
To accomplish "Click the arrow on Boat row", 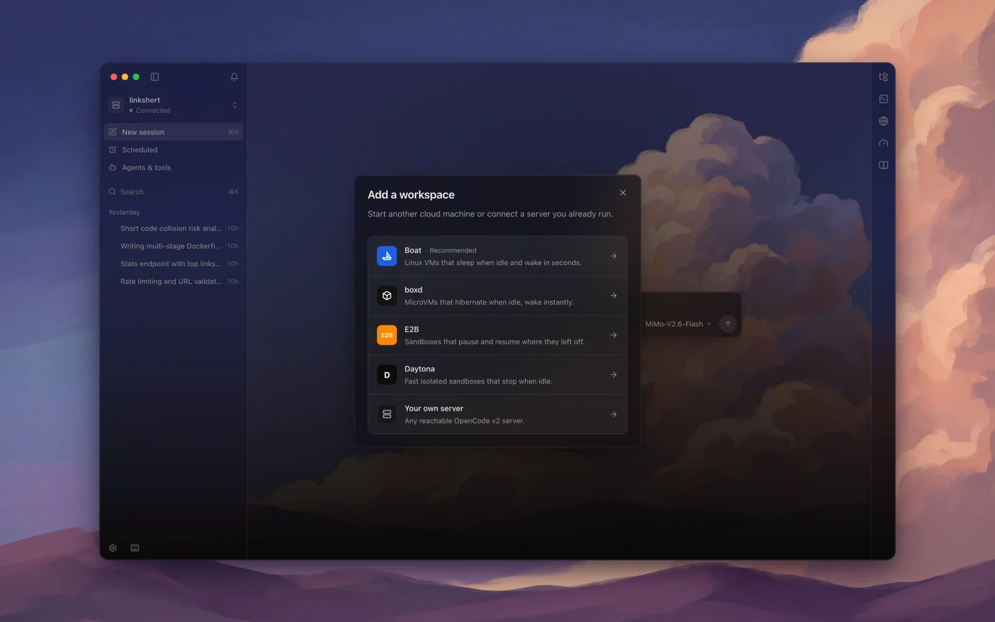I will click(614, 256).
